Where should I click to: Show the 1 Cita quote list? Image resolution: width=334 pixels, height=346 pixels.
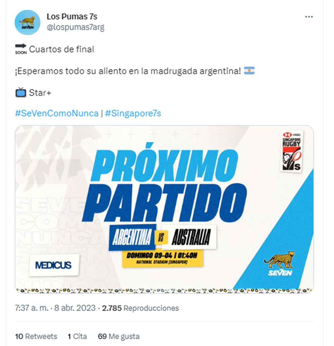77,336
